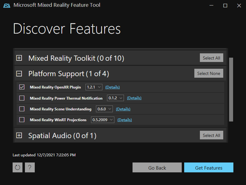Click the Last updated timestamp text

pos(44,155)
